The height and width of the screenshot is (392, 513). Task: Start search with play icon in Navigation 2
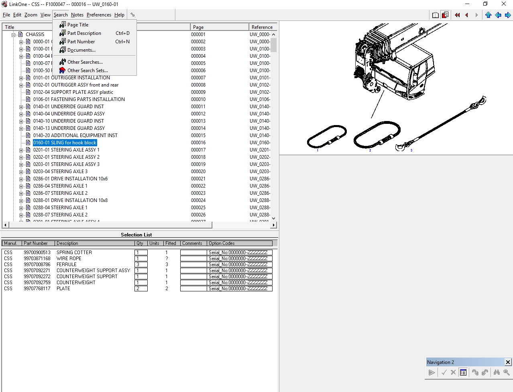(432, 372)
